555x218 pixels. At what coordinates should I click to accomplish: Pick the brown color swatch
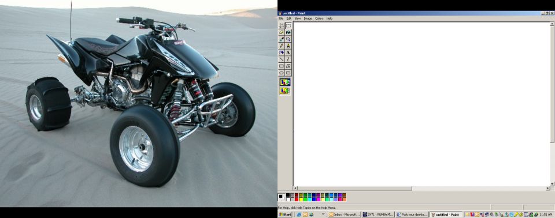point(344,195)
